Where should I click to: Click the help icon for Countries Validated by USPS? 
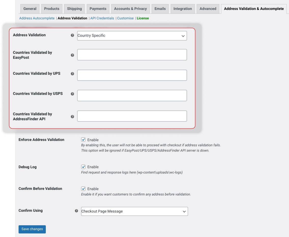[73, 94]
